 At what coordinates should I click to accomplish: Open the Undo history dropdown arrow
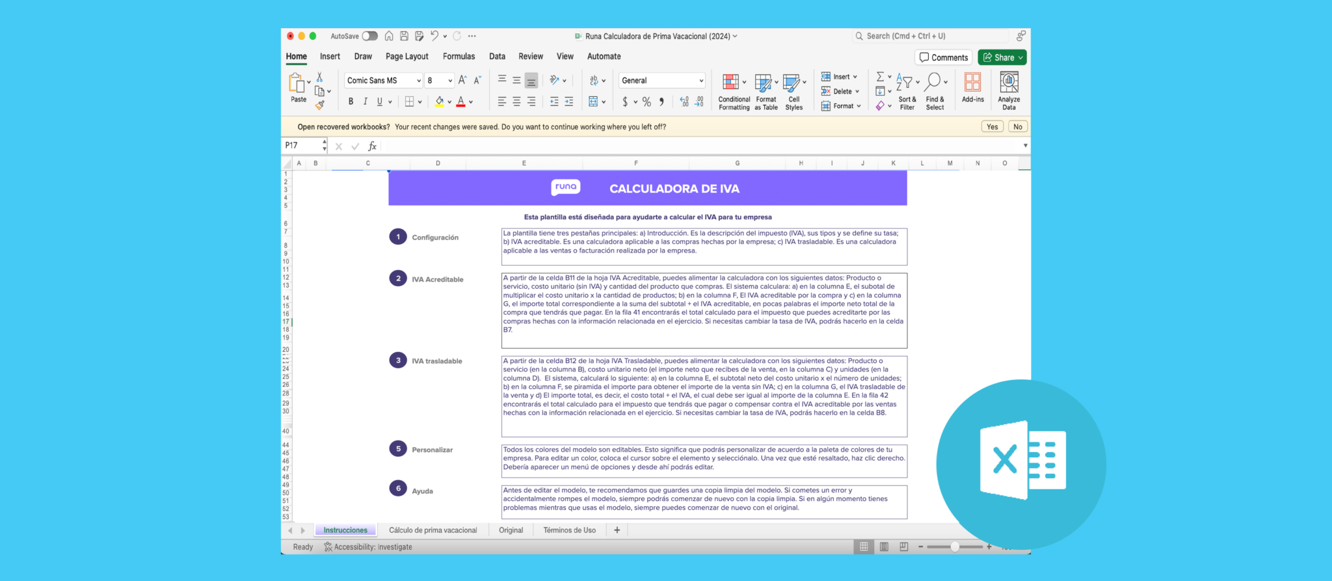(x=445, y=36)
